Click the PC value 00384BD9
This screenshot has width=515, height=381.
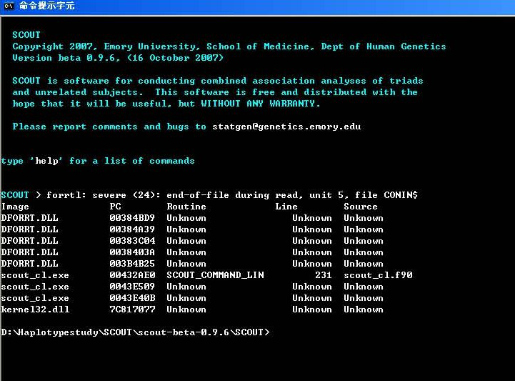(x=132, y=218)
